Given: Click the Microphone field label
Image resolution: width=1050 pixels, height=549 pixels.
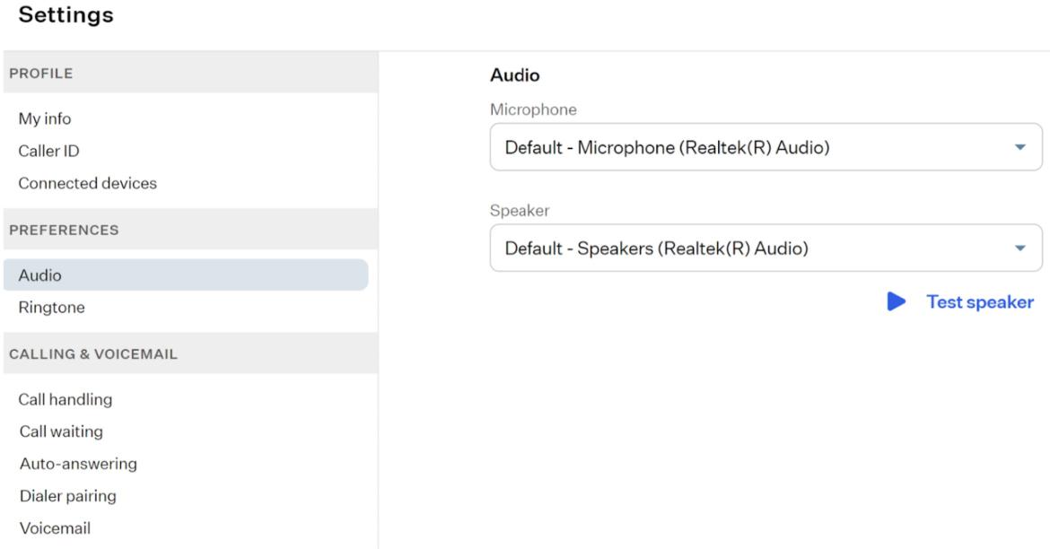Looking at the screenshot, I should pyautogui.click(x=533, y=109).
